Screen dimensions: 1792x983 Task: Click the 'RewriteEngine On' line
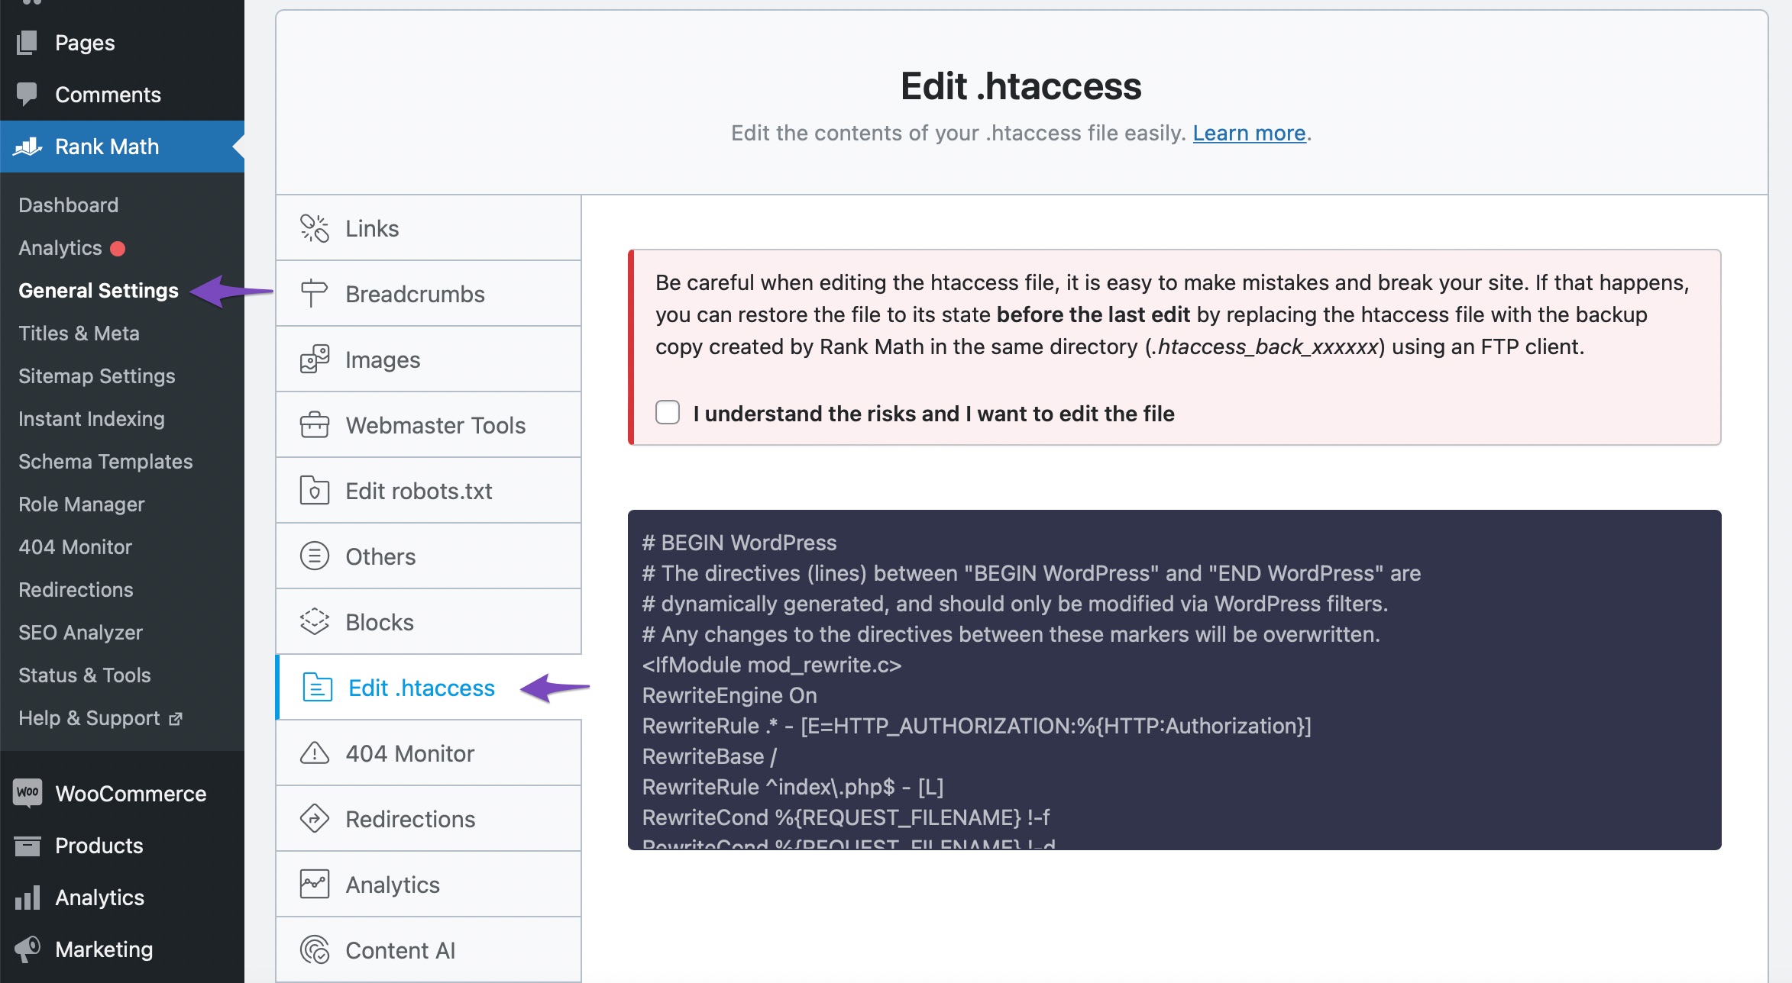(x=729, y=695)
